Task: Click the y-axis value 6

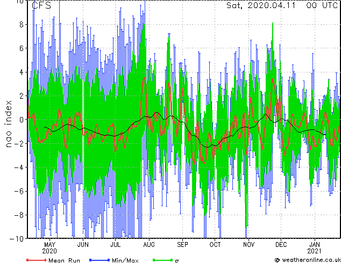Action: pos(22,48)
